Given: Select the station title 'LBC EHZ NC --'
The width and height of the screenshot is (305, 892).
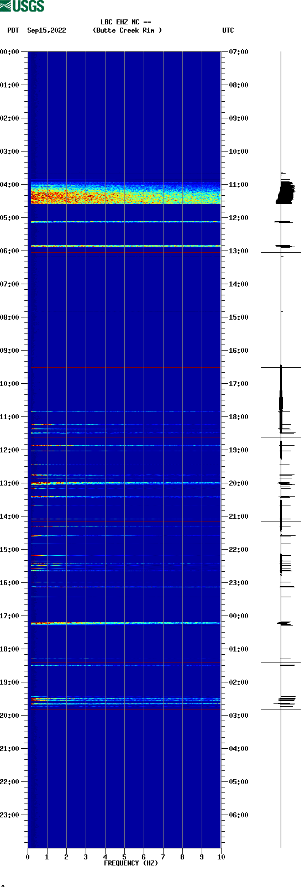Looking at the screenshot, I should click(x=126, y=23).
